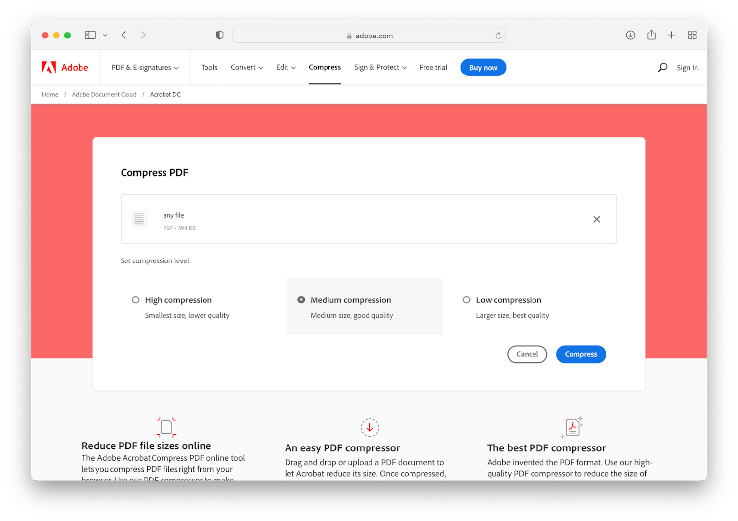Open the Safari share icon
Image resolution: width=738 pixels, height=521 pixels.
651,35
